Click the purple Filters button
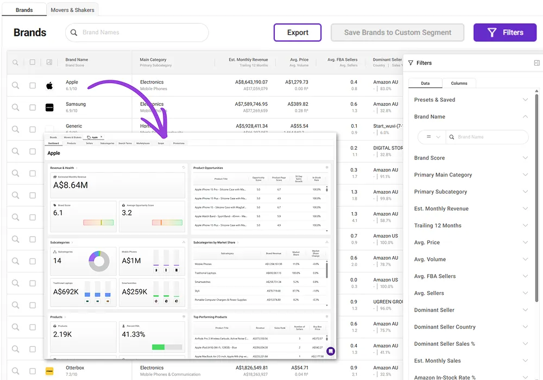This screenshot has width=543, height=380. 505,33
